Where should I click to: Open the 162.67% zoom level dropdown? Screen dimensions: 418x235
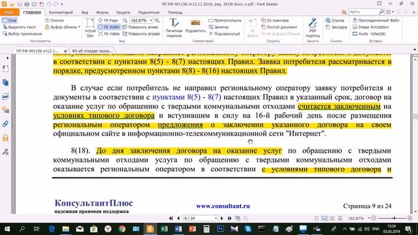coord(151,20)
